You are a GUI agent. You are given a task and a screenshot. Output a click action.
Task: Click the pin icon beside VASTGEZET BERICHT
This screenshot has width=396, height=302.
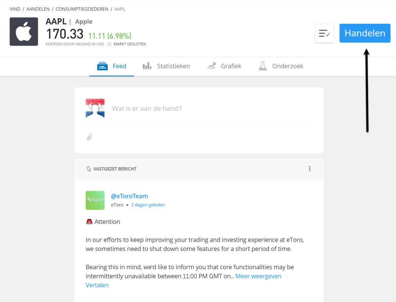pyautogui.click(x=88, y=169)
